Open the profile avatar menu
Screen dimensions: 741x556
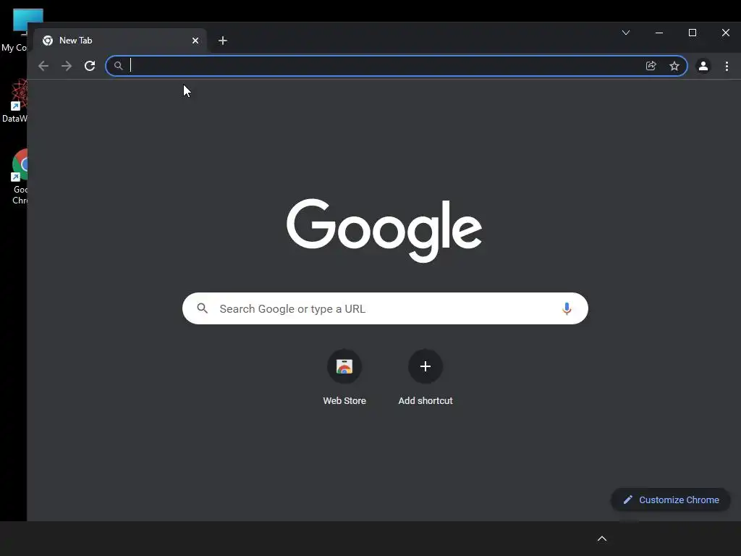(703, 66)
